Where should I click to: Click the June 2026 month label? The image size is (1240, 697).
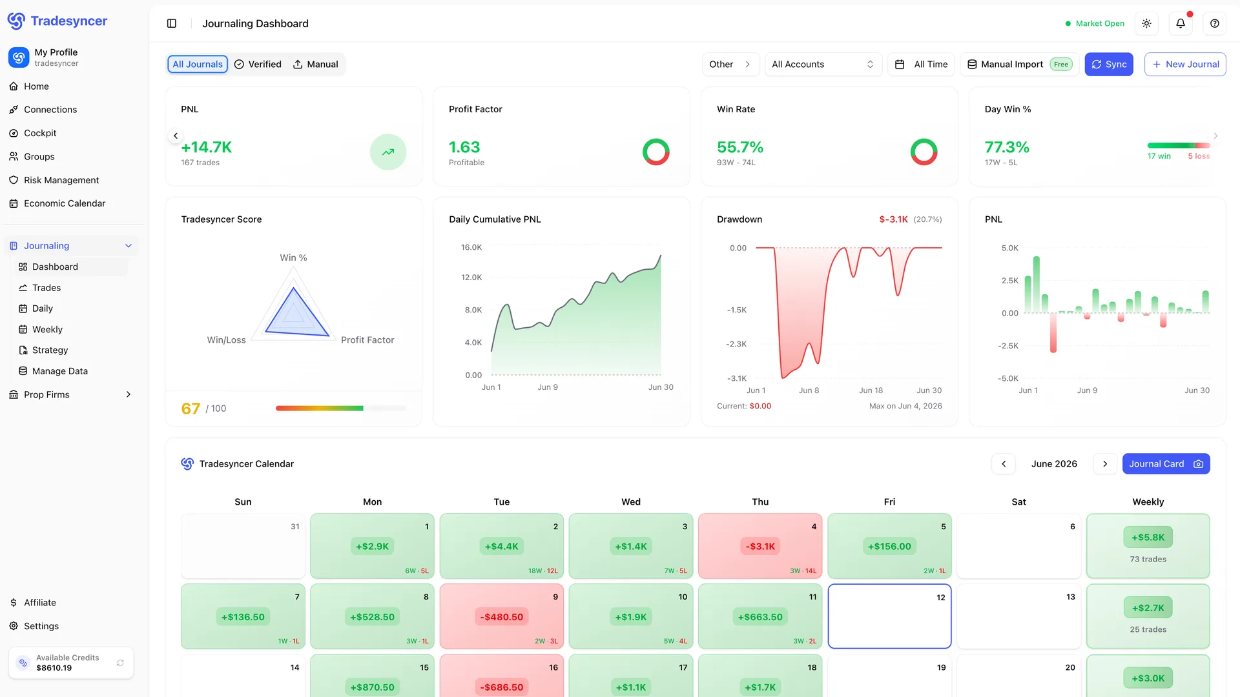click(1054, 464)
